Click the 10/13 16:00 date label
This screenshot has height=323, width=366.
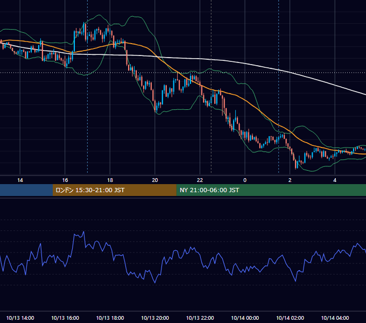(65, 318)
